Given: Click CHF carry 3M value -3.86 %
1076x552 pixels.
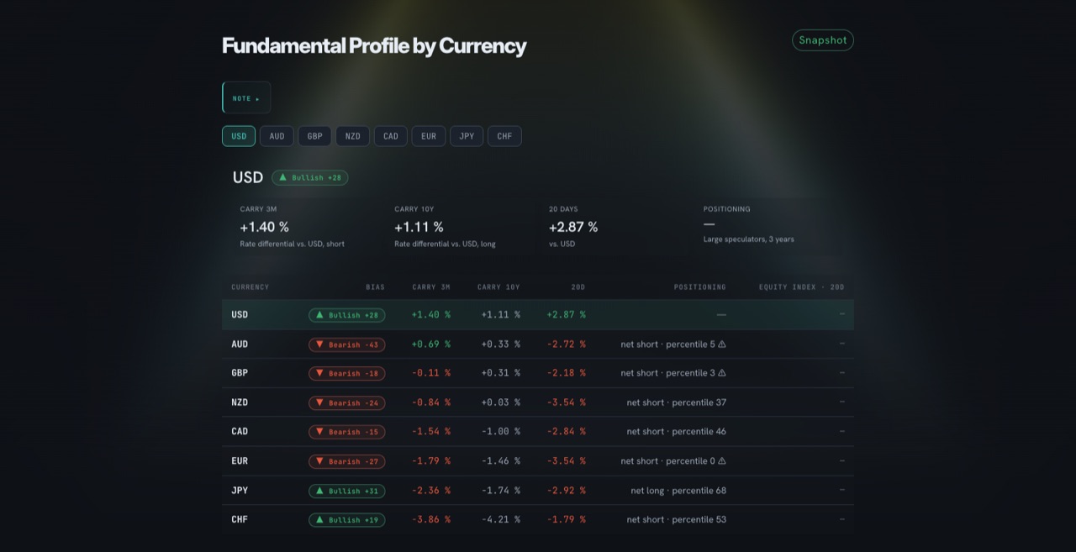Looking at the screenshot, I should click(x=430, y=519).
